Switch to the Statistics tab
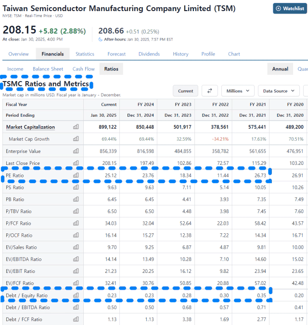The height and width of the screenshot is (325, 308). (85, 54)
